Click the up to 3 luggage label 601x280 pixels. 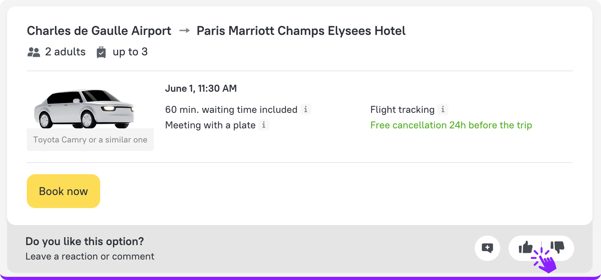(x=130, y=52)
